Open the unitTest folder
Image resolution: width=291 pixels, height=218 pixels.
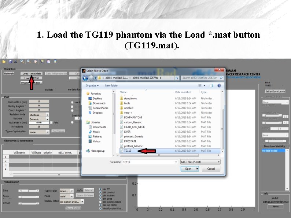pos(169,108)
